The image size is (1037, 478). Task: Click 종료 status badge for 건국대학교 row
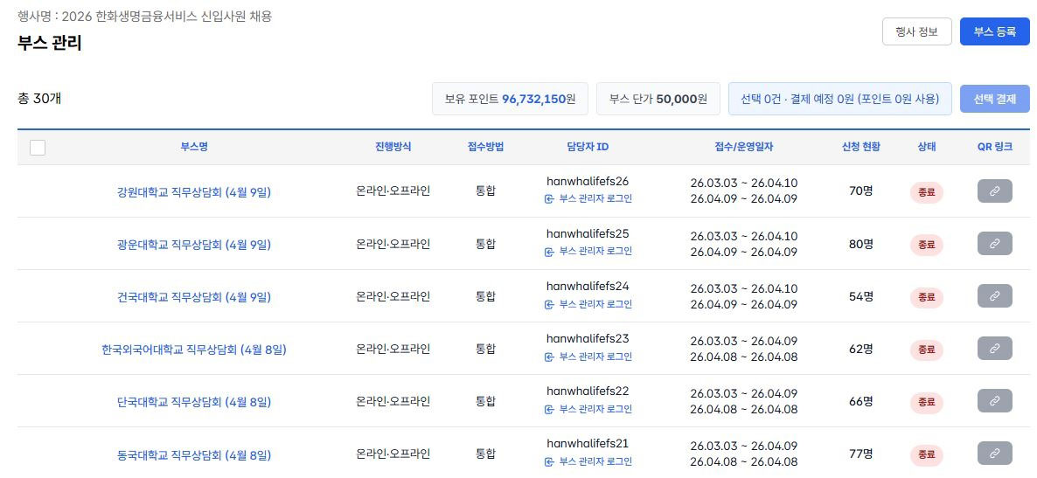tap(926, 297)
